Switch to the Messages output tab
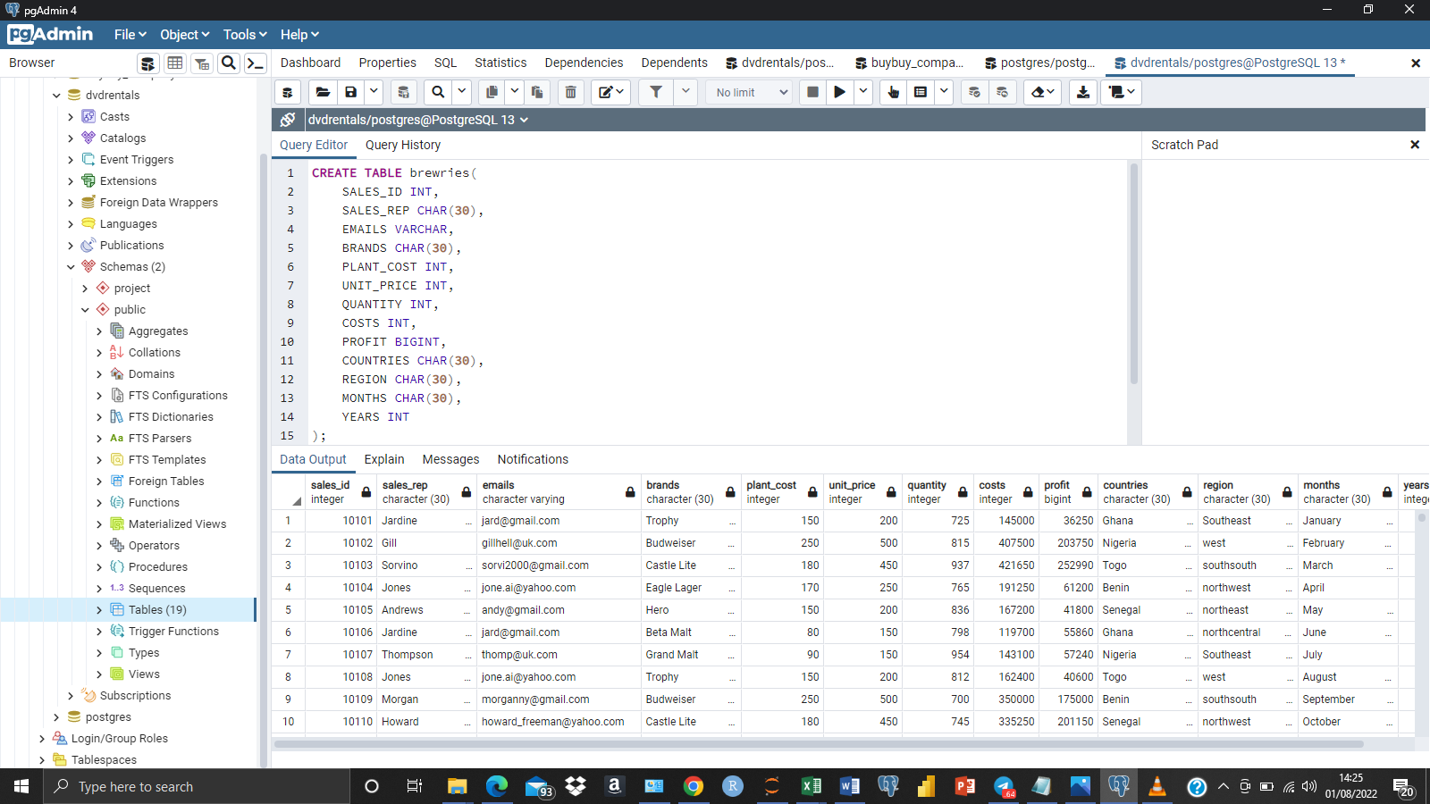Screen dimensions: 1430x804 pyautogui.click(x=450, y=459)
